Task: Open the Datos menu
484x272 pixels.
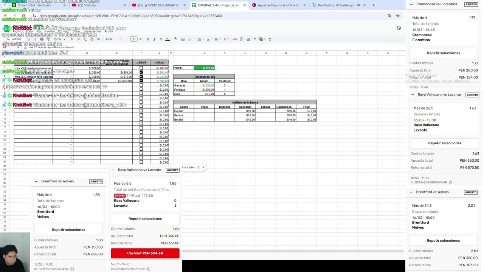Action: click(76, 31)
